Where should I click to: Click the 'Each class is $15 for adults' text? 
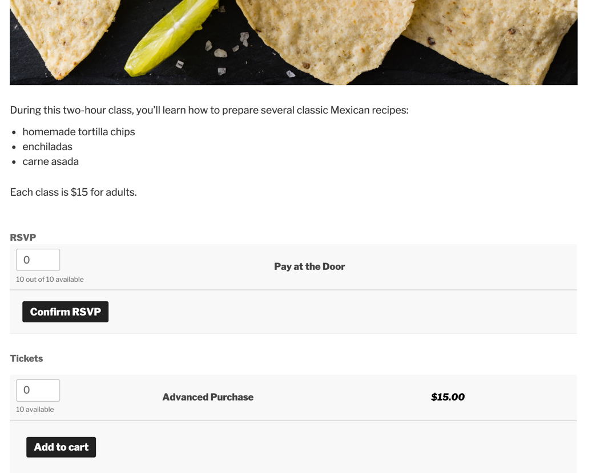(73, 192)
